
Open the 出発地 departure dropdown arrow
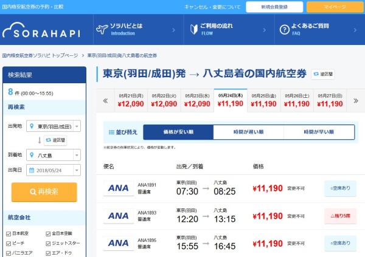click(x=77, y=126)
